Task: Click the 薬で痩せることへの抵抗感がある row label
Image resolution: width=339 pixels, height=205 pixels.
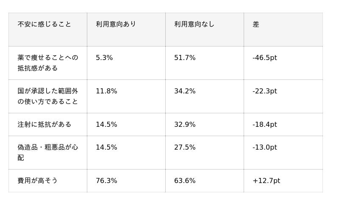Action: click(x=48, y=63)
